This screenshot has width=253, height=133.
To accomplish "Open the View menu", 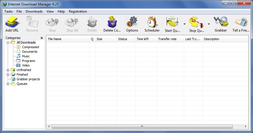I will tap(50, 11).
